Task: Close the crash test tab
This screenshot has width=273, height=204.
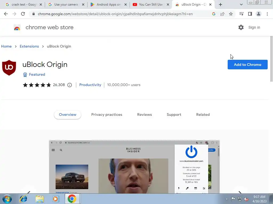Action: [41, 5]
